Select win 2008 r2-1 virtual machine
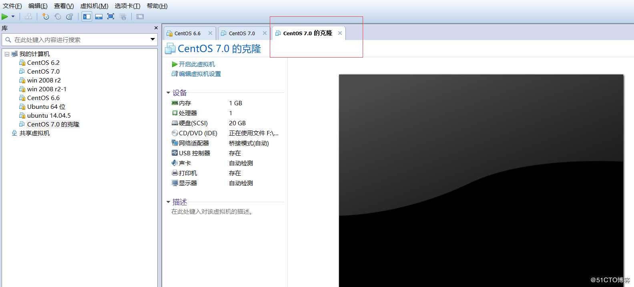This screenshot has width=634, height=287. pos(47,89)
